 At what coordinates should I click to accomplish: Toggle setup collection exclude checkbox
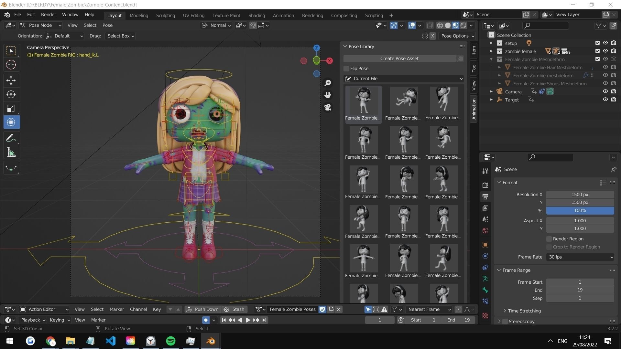(597, 43)
